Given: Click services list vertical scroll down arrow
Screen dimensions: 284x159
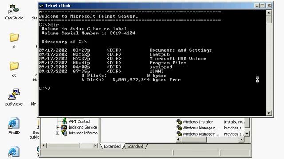Looking at the screenshot, I should pos(247,134).
